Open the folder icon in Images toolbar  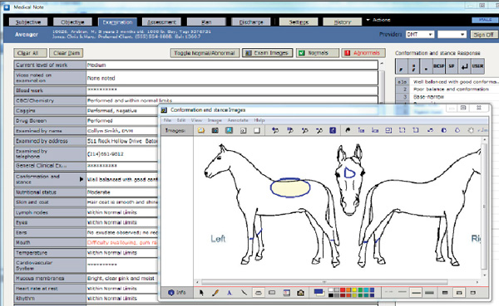tap(201, 130)
